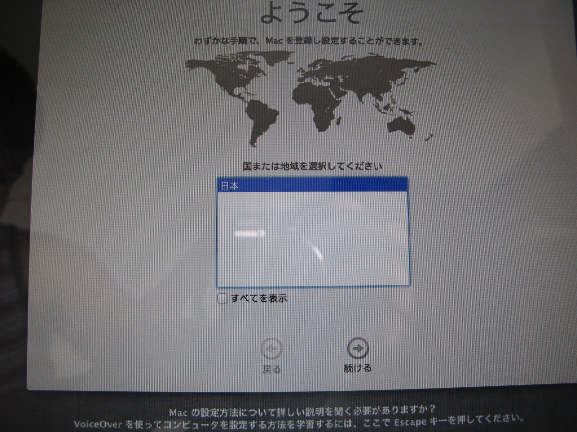Click the Mac の設定方法 question text
Screen dimensions: 577x432
(x=302, y=410)
